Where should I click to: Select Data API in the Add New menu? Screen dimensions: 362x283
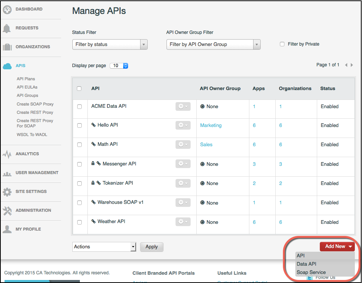pyautogui.click(x=306, y=264)
